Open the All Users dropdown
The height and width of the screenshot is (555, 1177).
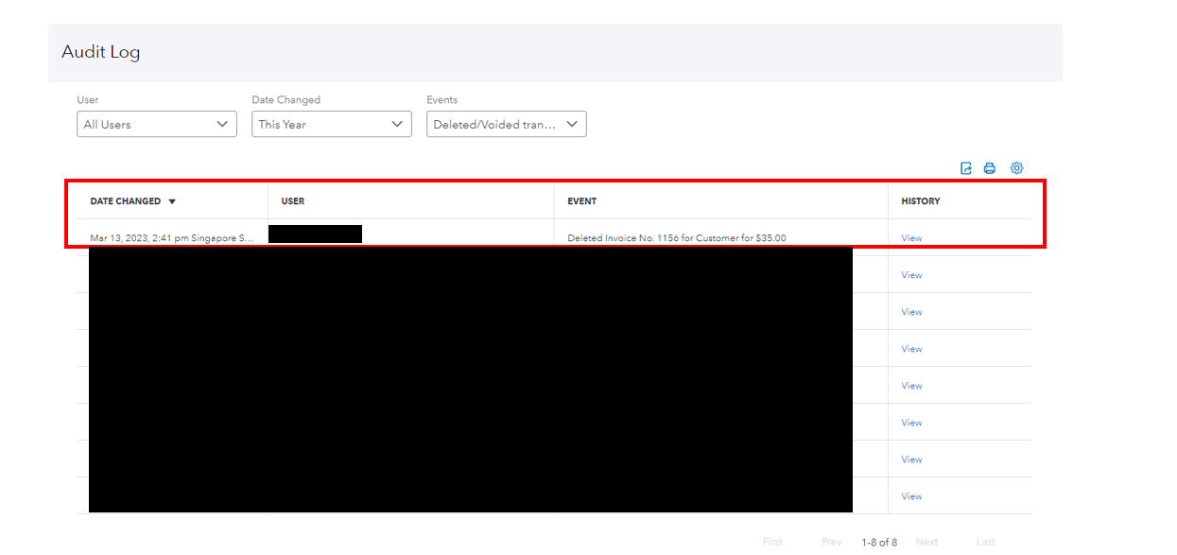click(x=157, y=124)
